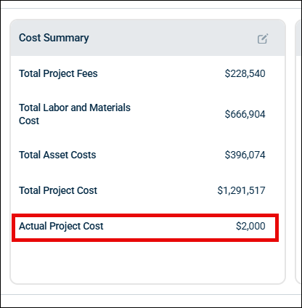Click the neighboring card's white body edge
The image size is (302, 308).
[299, 169]
